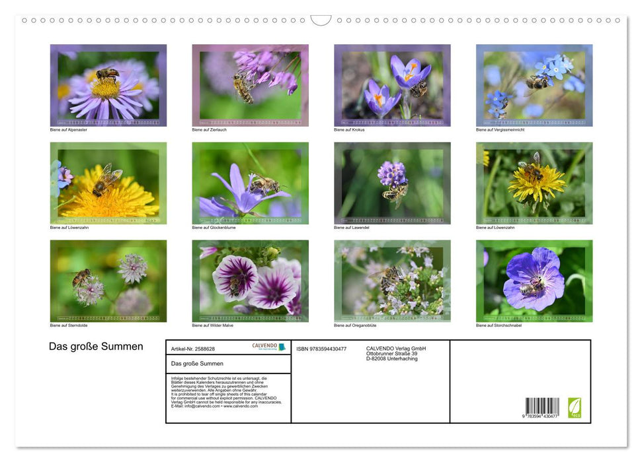The width and height of the screenshot is (642, 462).
Task: Click the caption "Biene auf Zierlauch"
Action: 209,129
